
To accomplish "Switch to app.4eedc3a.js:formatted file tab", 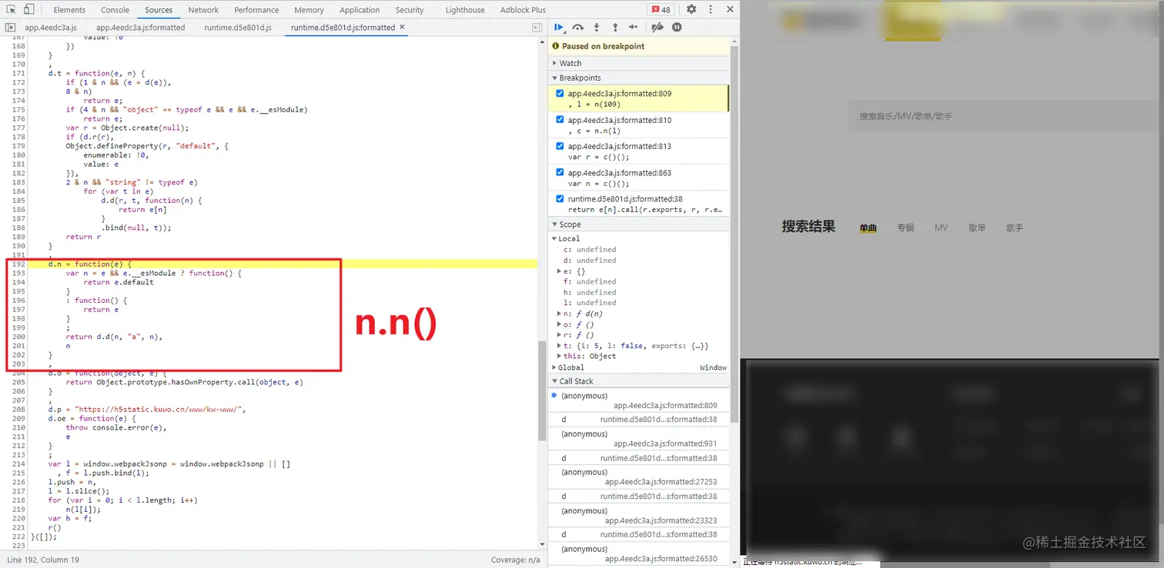I will (x=141, y=27).
